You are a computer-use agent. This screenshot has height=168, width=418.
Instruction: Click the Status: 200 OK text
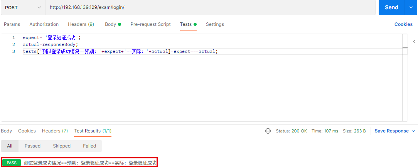pyautogui.click(x=292, y=131)
